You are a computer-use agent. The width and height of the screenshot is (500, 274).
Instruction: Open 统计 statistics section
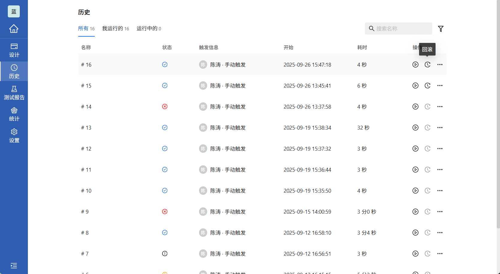pos(14,114)
